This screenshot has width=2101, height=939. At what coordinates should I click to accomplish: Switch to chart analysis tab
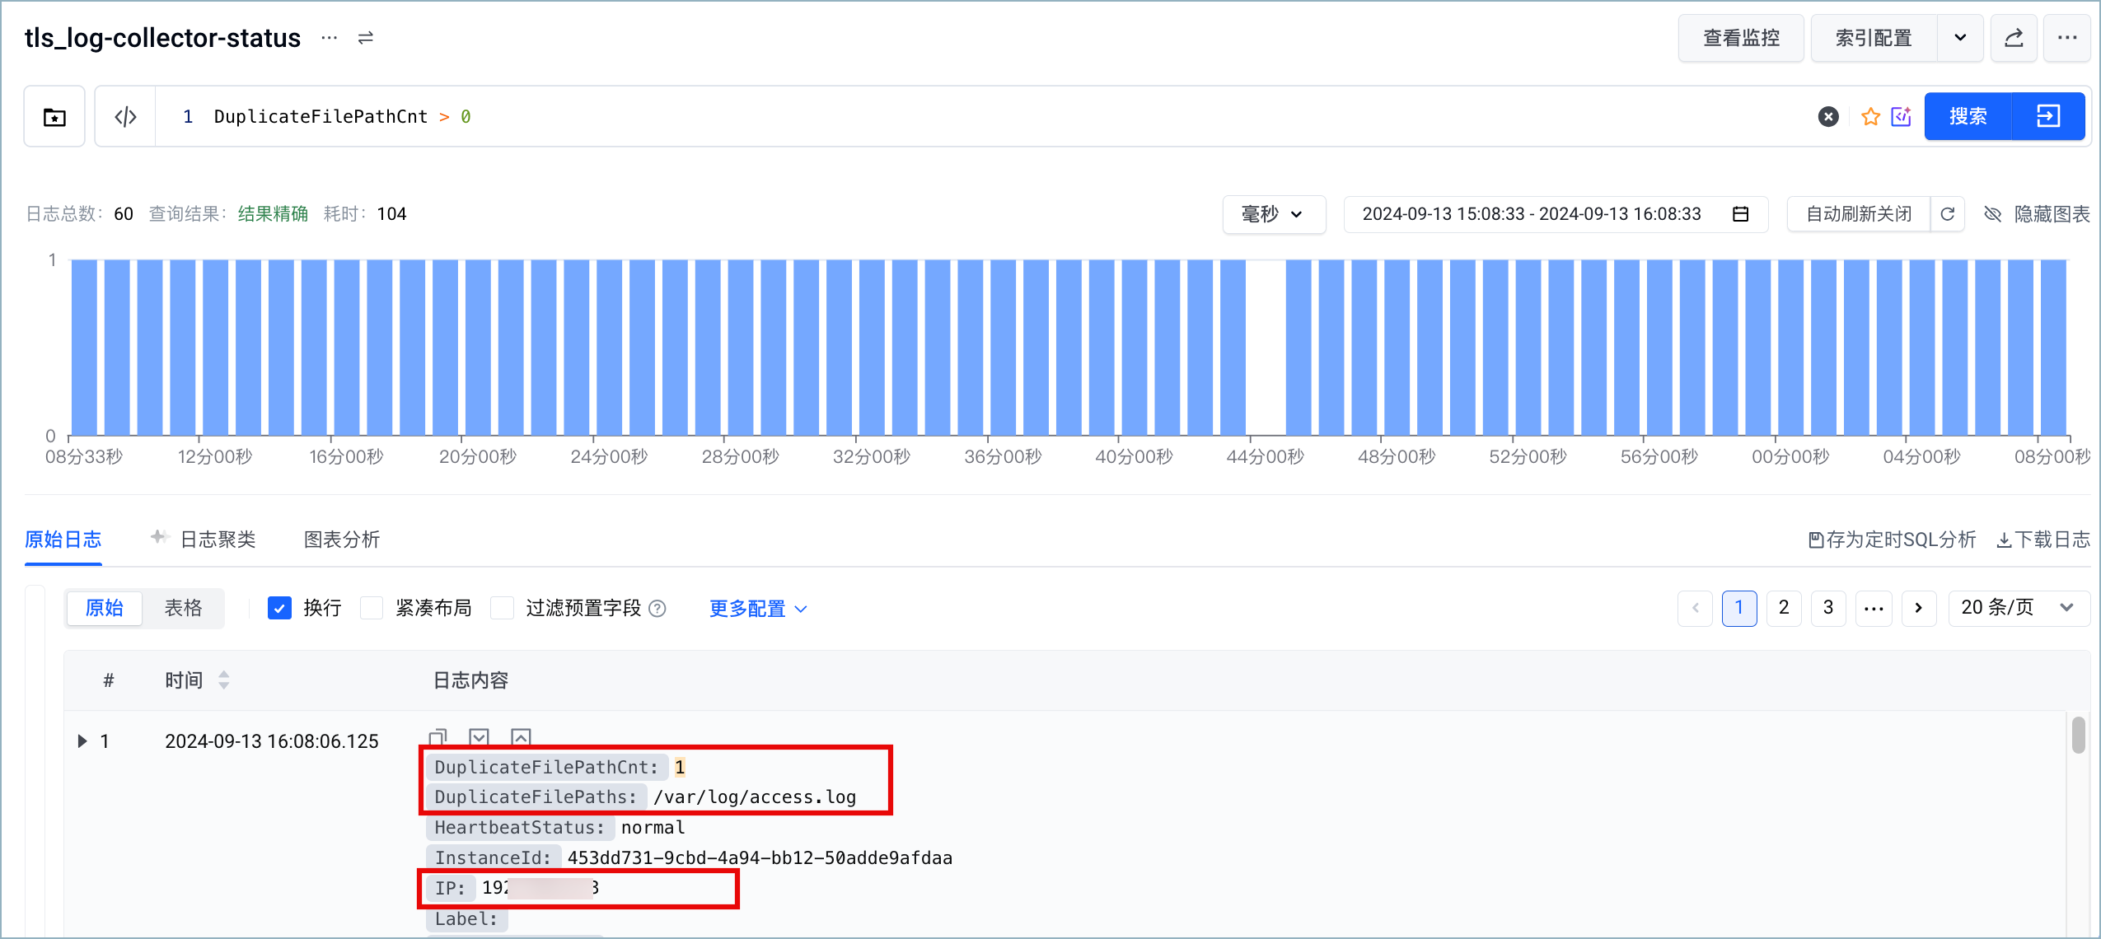tap(342, 540)
